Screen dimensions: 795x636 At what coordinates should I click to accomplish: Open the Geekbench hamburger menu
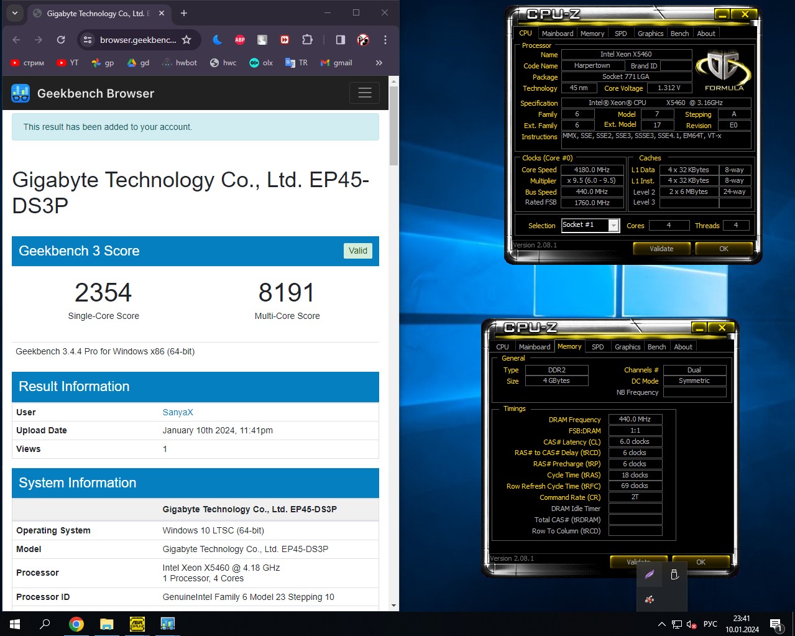point(365,93)
